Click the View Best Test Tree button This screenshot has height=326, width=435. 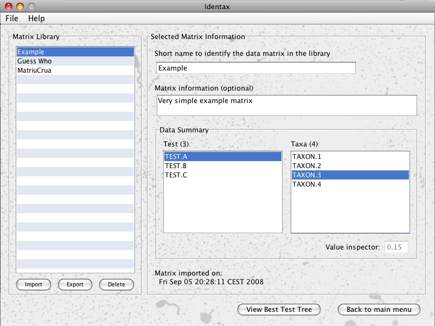coord(279,309)
